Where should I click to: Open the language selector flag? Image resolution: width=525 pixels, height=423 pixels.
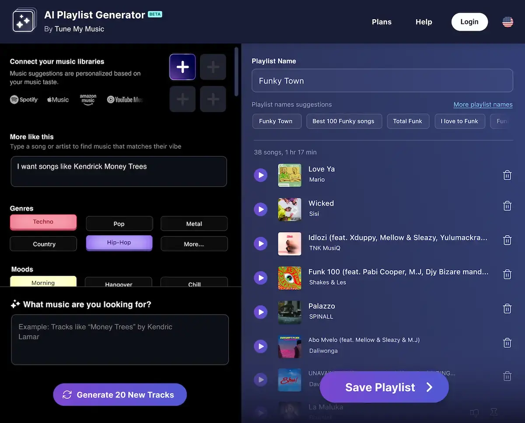(x=507, y=21)
